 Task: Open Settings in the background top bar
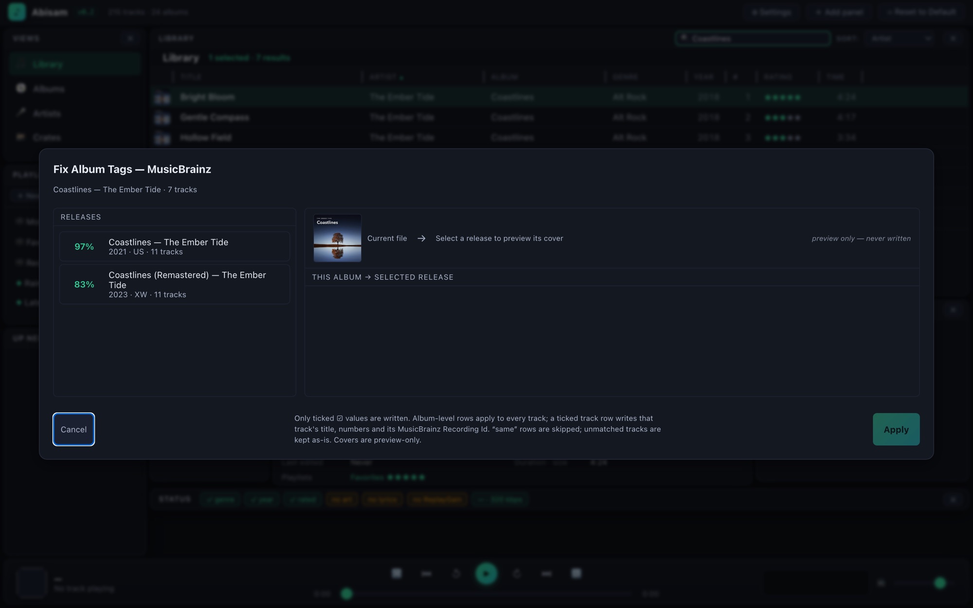point(772,12)
